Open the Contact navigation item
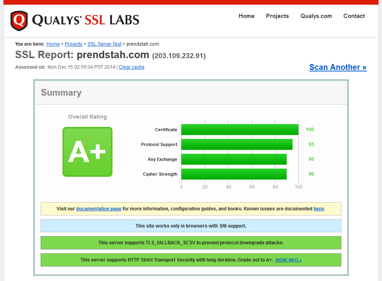The width and height of the screenshot is (382, 281). click(x=354, y=16)
